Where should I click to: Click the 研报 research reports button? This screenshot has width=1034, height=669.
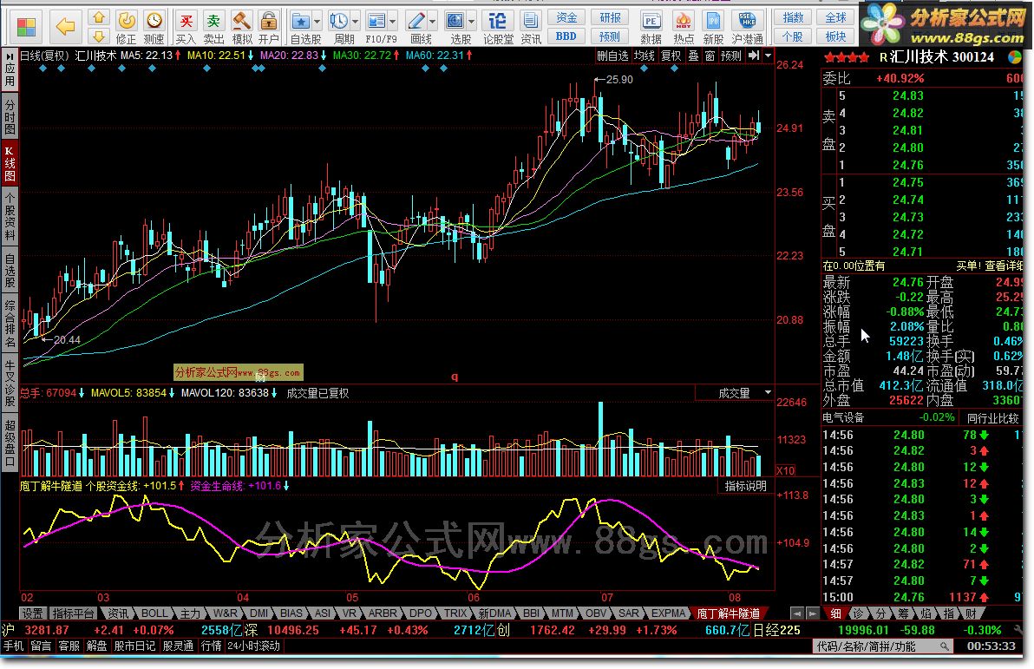tap(610, 18)
